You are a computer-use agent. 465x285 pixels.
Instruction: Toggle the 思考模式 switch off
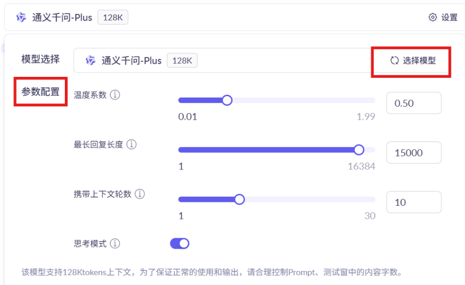coord(180,243)
